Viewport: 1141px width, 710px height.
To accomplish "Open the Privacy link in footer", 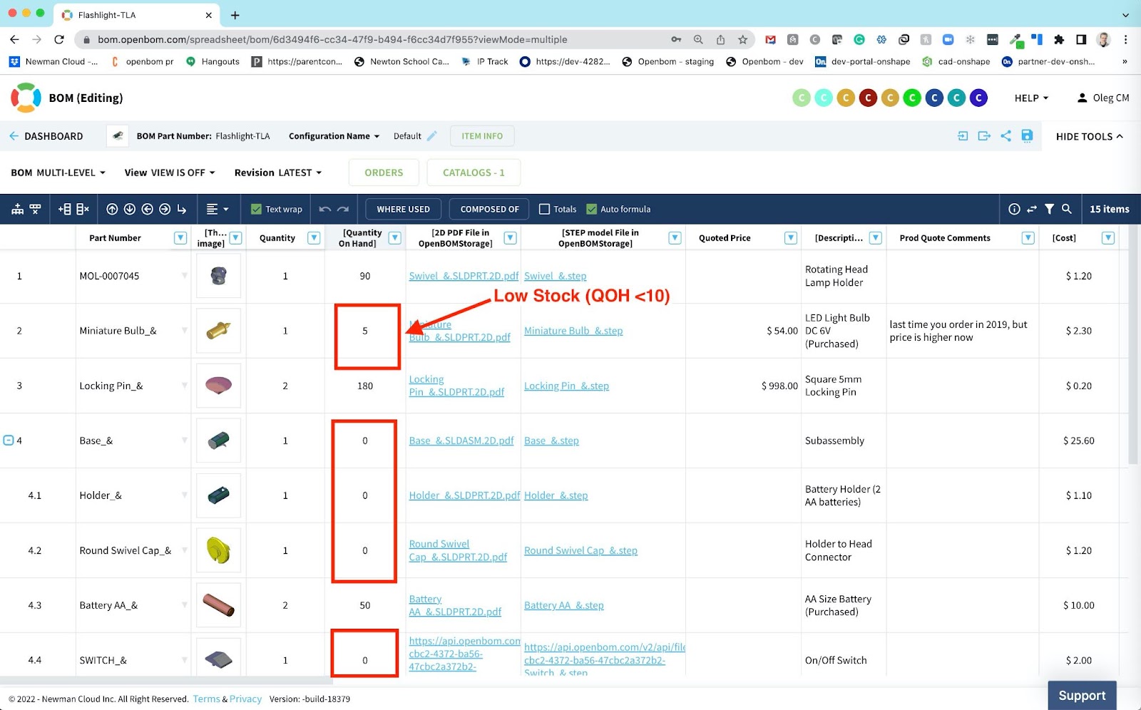I will coord(245,699).
